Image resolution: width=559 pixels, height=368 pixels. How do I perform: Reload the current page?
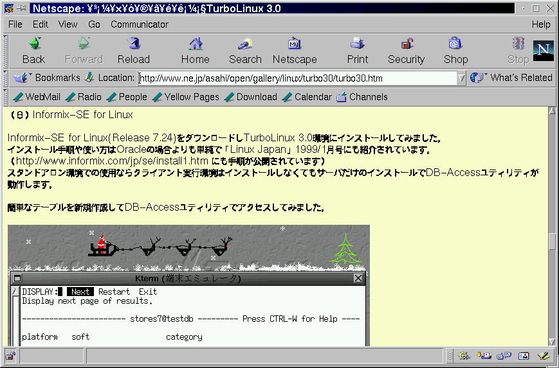tap(134, 51)
